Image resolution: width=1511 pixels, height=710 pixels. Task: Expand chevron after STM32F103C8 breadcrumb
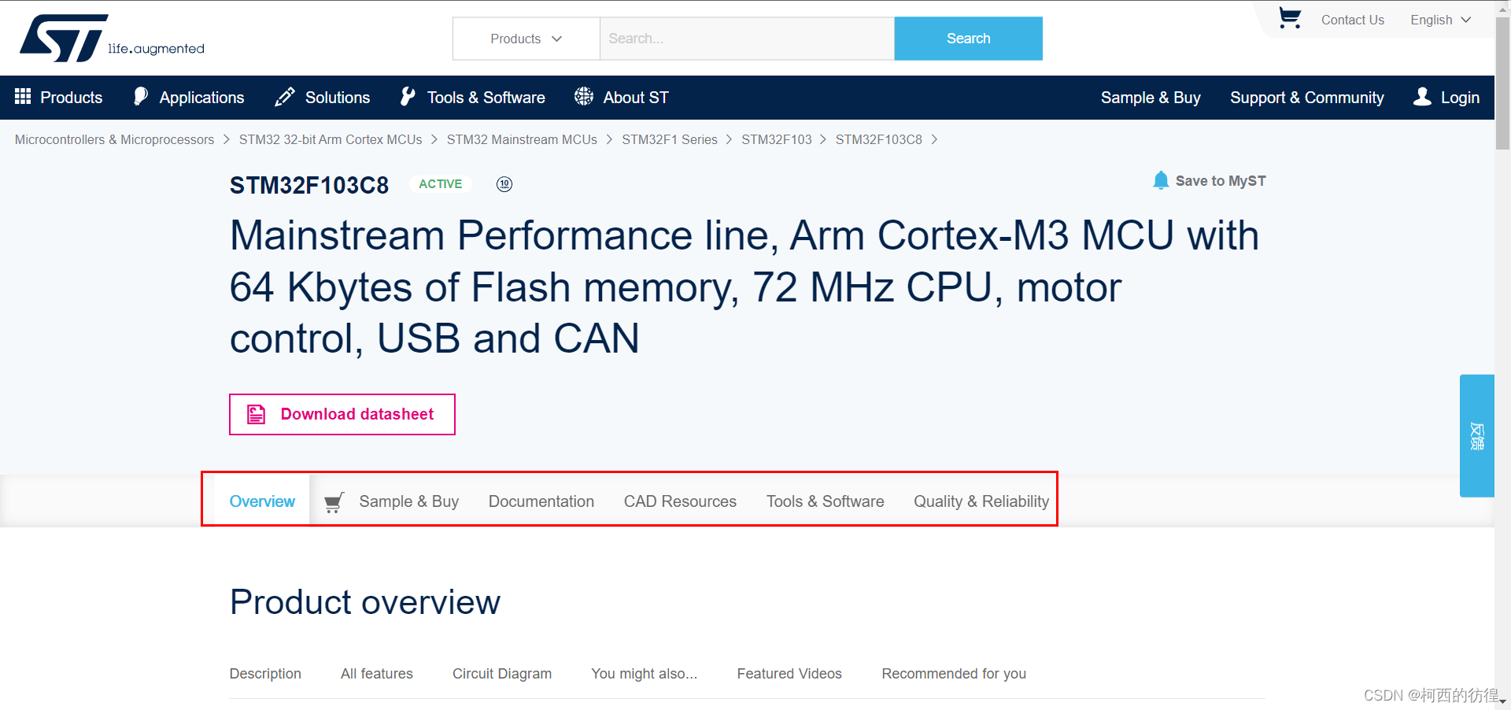tap(934, 139)
